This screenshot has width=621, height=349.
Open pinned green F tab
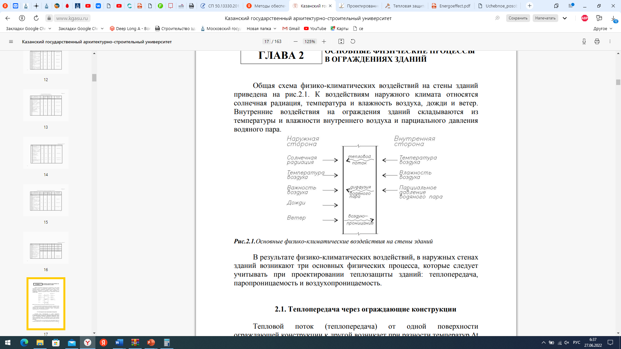[x=160, y=6]
